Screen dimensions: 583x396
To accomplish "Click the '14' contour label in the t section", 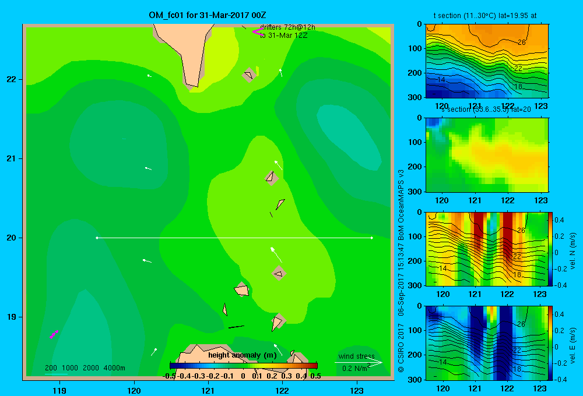I will pyautogui.click(x=441, y=80).
